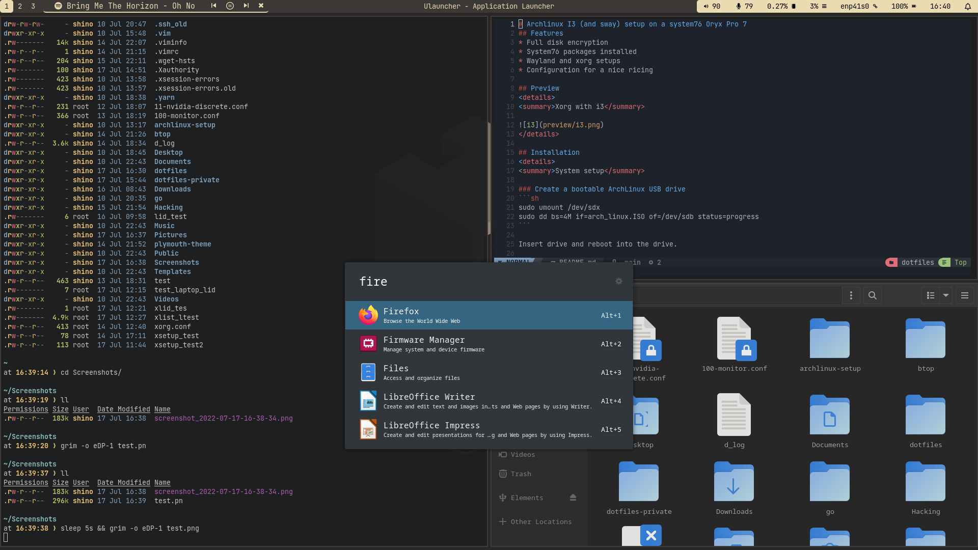Open the three-dot path options menu

(851, 295)
